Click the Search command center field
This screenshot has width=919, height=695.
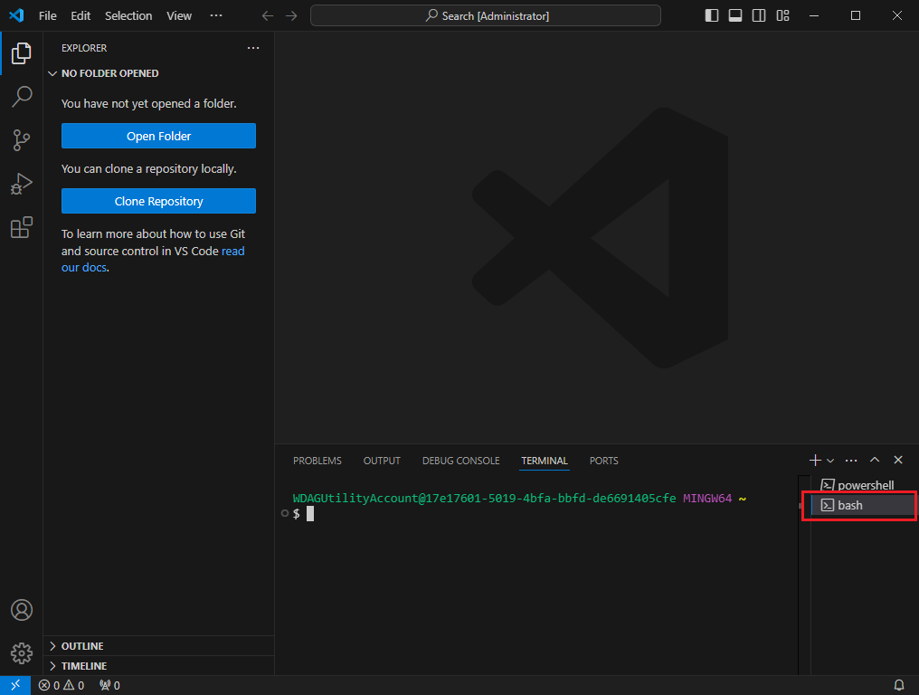tap(486, 15)
